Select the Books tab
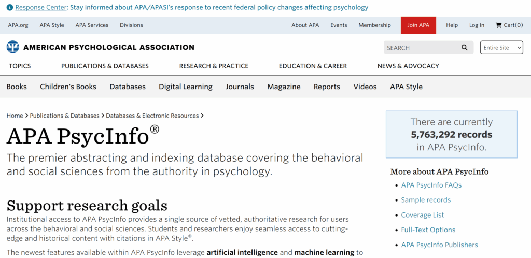Screen dimensions: 531x258 pos(17,87)
